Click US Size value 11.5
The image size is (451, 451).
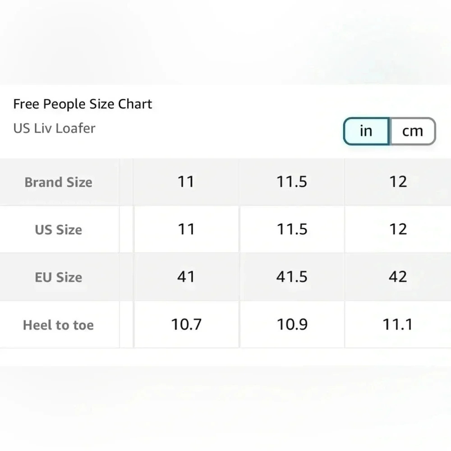pyautogui.click(x=292, y=229)
